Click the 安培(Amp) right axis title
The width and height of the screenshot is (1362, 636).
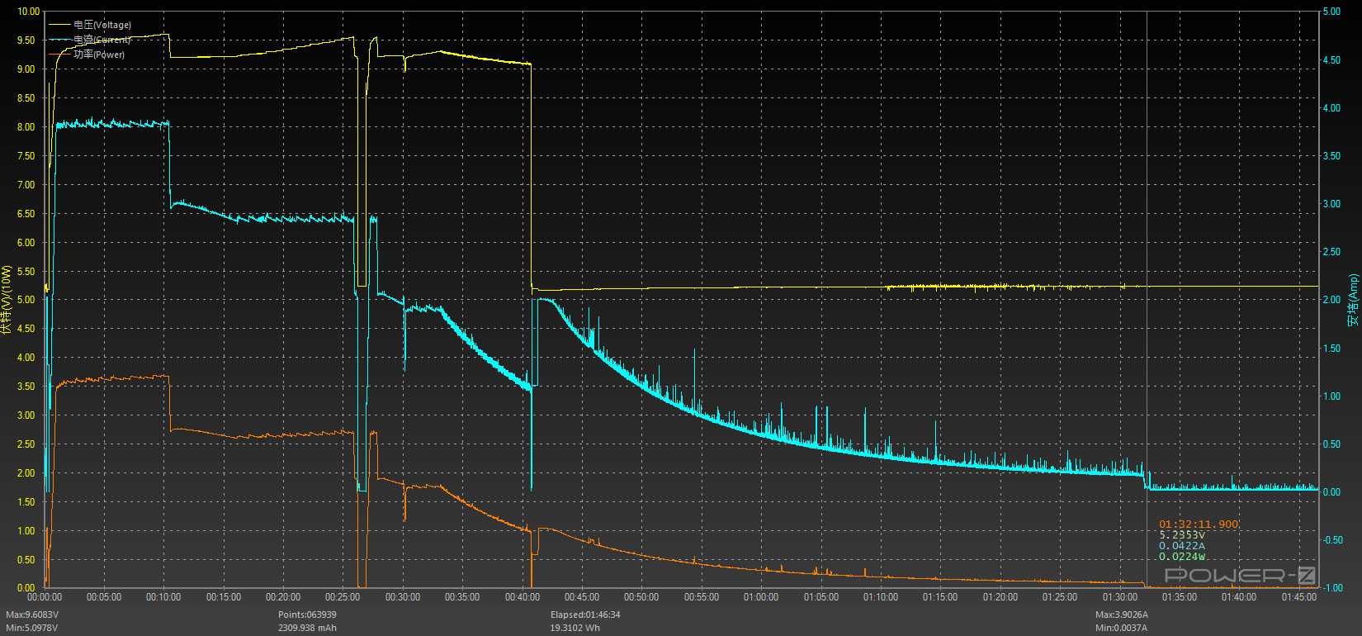click(x=1351, y=299)
